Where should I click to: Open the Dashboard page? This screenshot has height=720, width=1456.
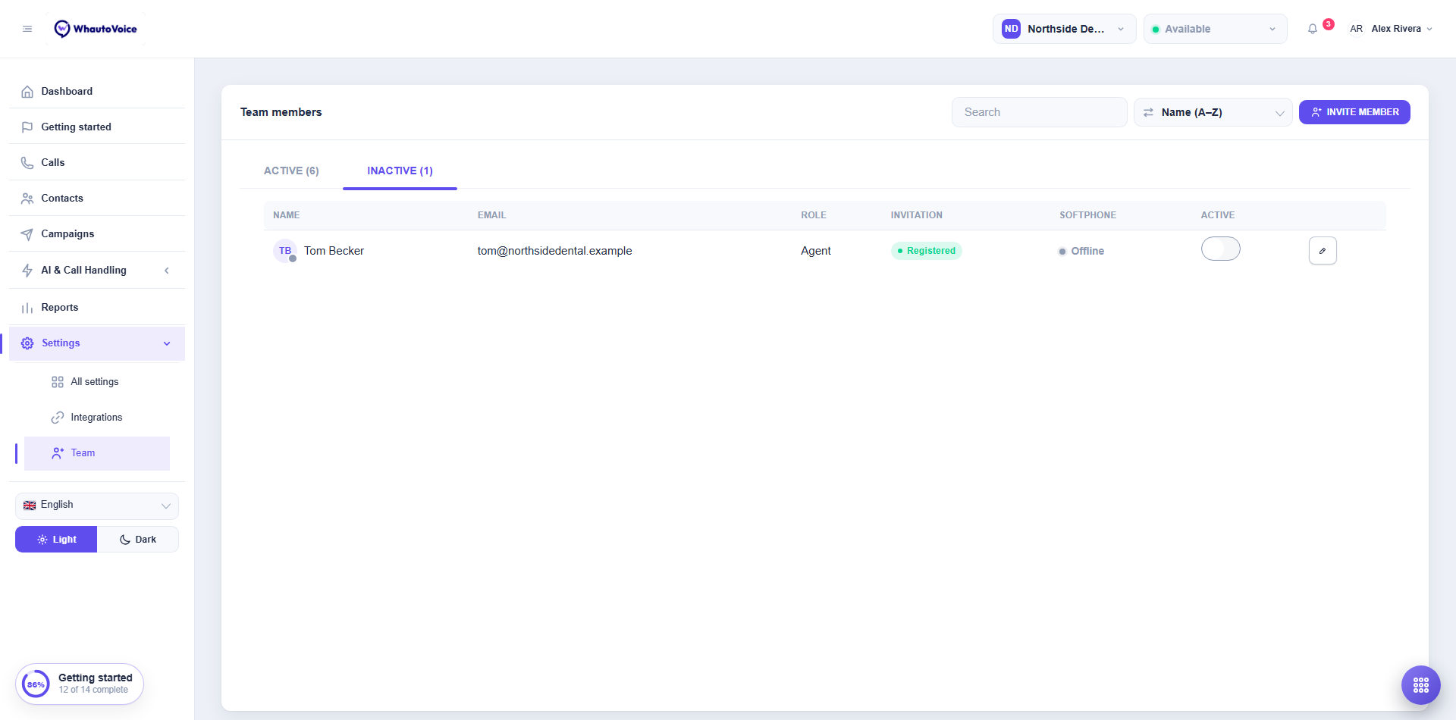point(97,91)
